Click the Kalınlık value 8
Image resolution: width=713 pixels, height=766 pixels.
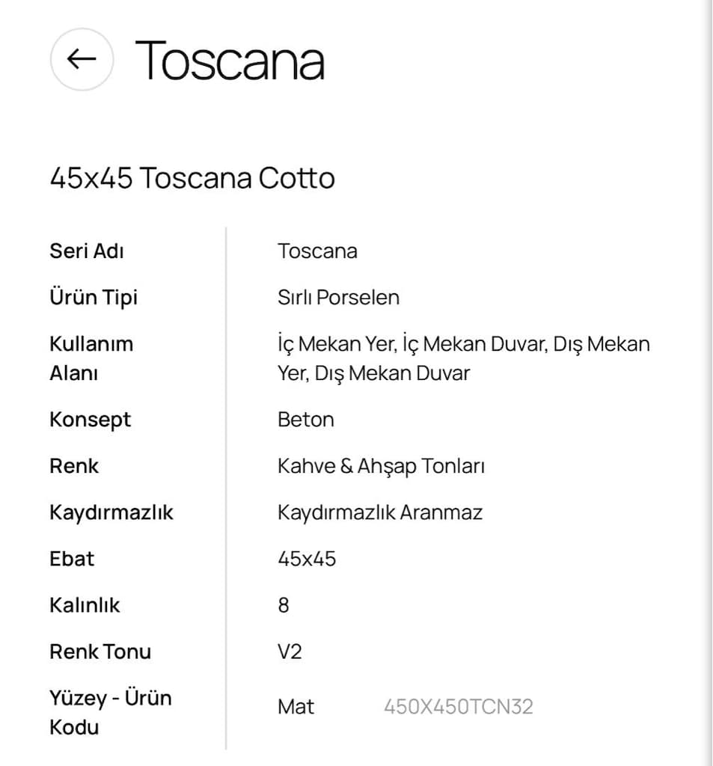[284, 605]
